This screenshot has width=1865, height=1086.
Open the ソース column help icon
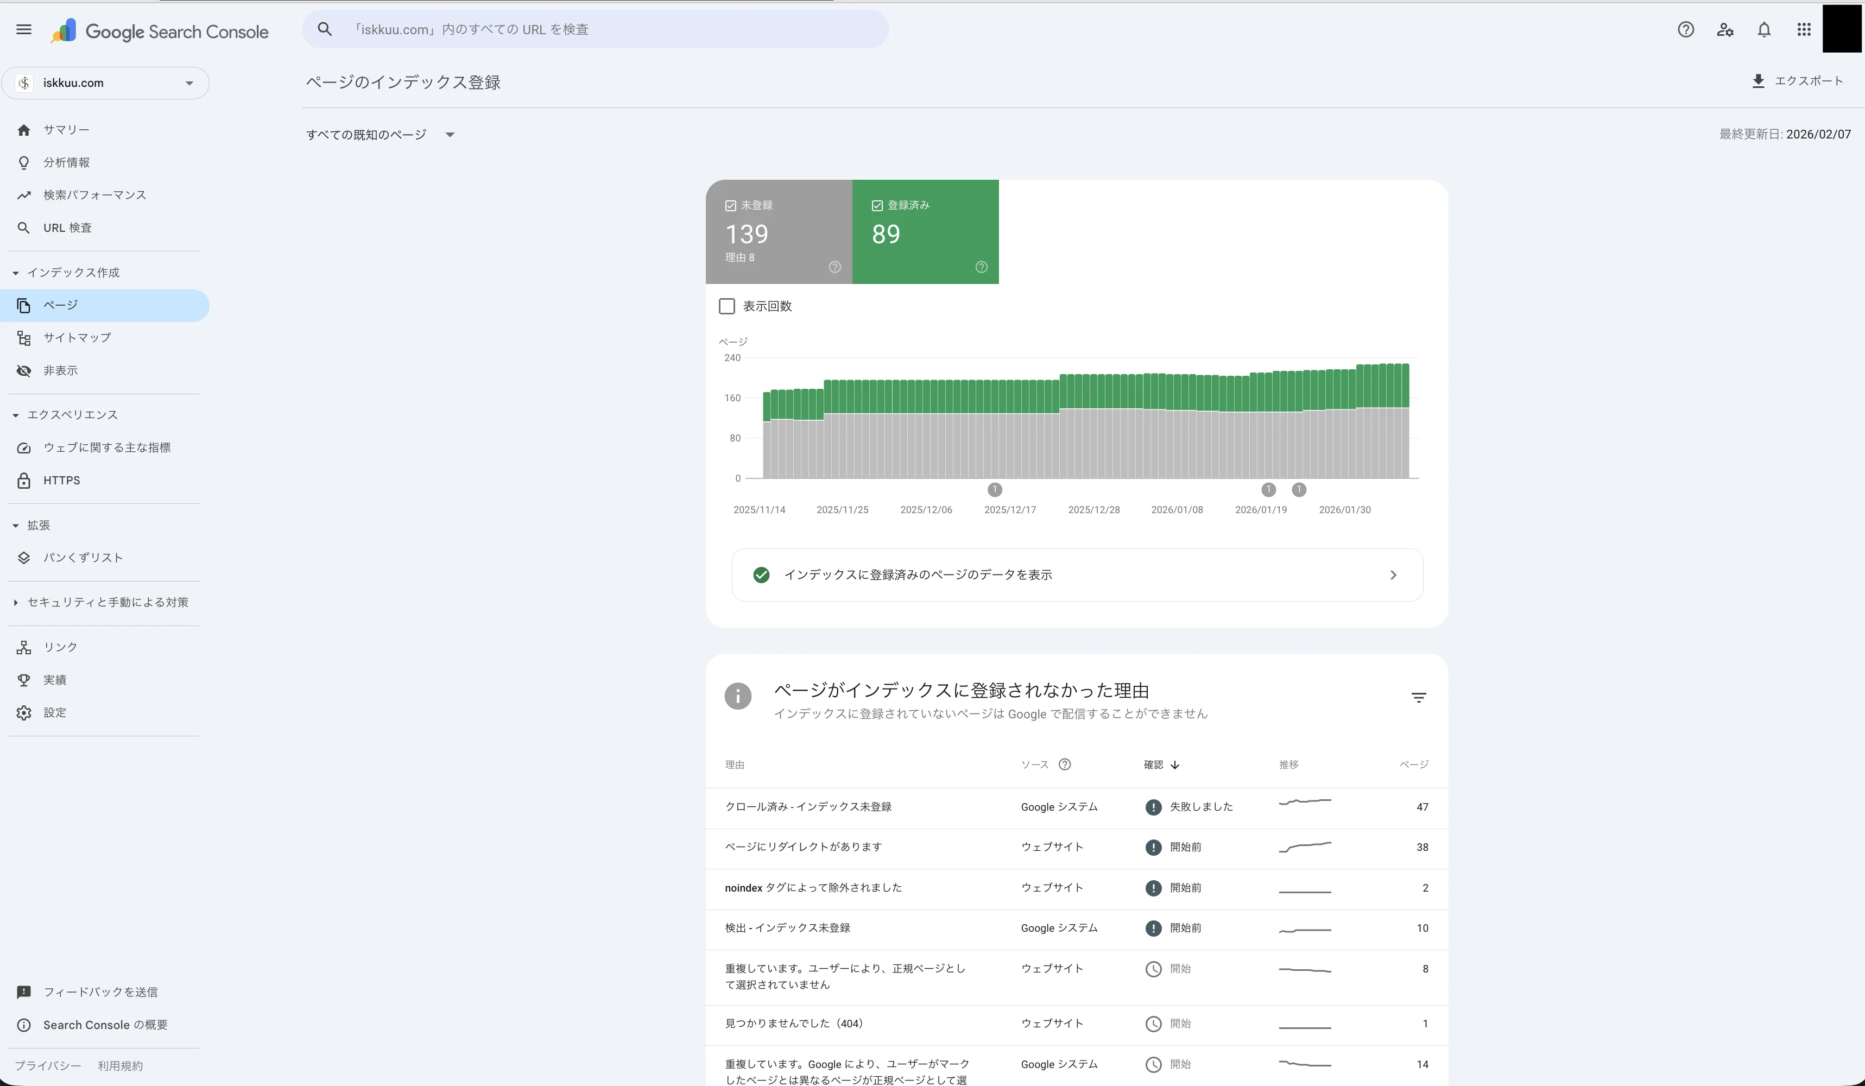tap(1066, 764)
